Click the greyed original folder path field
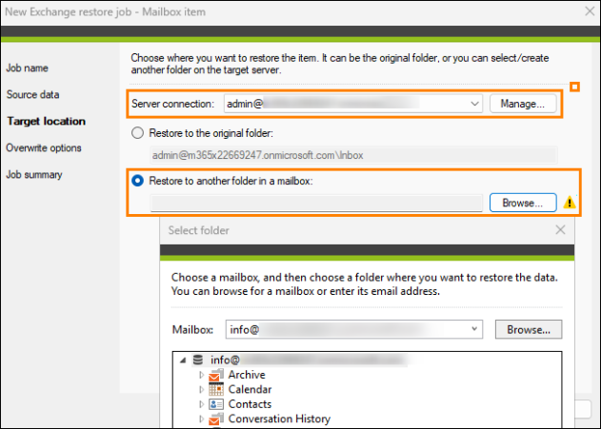 [x=353, y=155]
